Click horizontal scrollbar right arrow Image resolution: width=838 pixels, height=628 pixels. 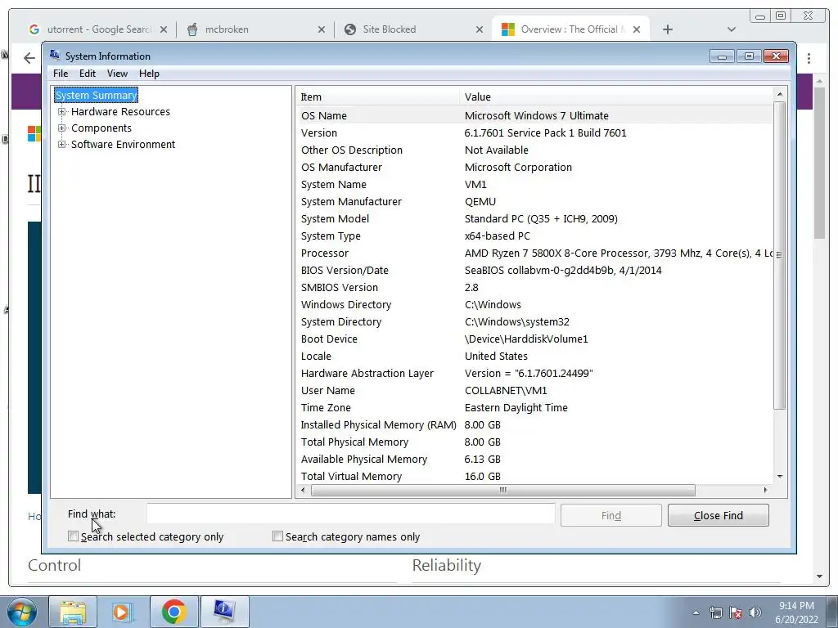point(766,490)
